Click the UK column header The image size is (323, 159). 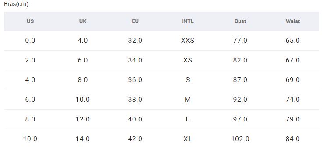83,21
